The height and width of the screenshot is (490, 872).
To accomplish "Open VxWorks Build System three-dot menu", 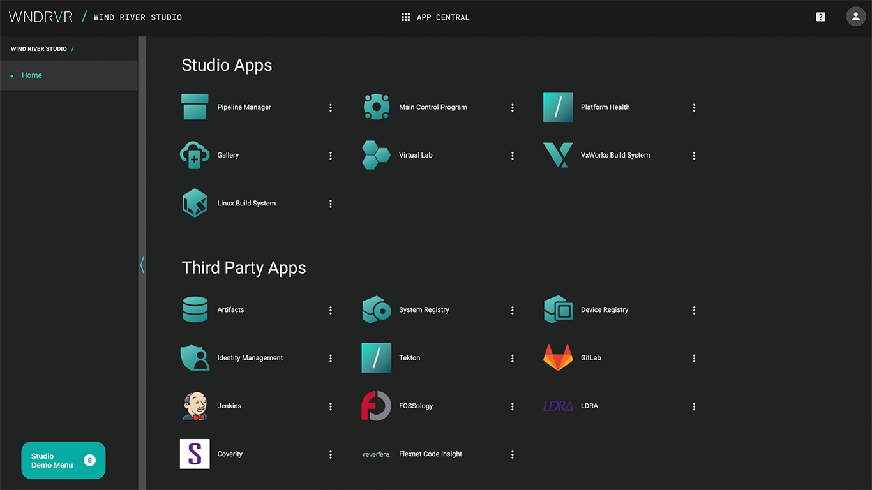I will coord(695,156).
